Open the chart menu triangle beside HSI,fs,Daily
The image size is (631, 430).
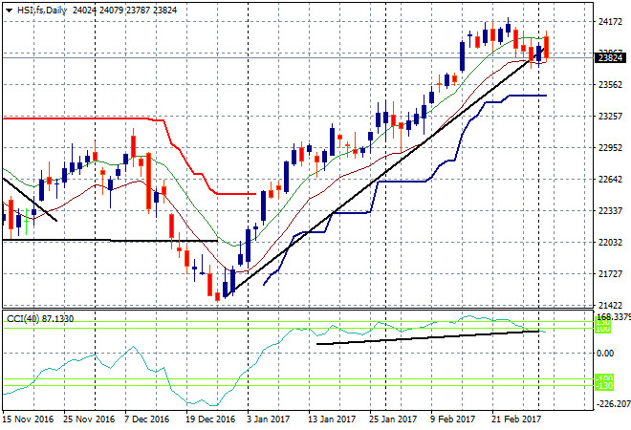9,11
